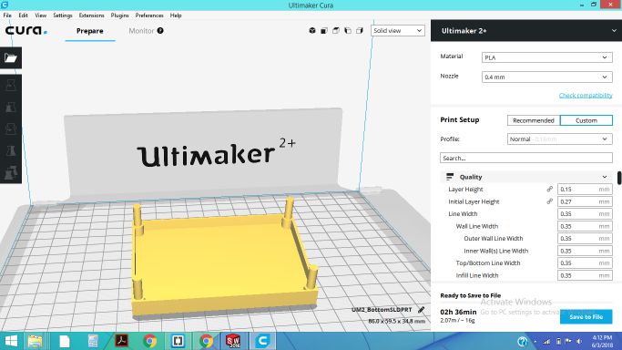Click the settings panel scrollbar handle

tap(619, 178)
